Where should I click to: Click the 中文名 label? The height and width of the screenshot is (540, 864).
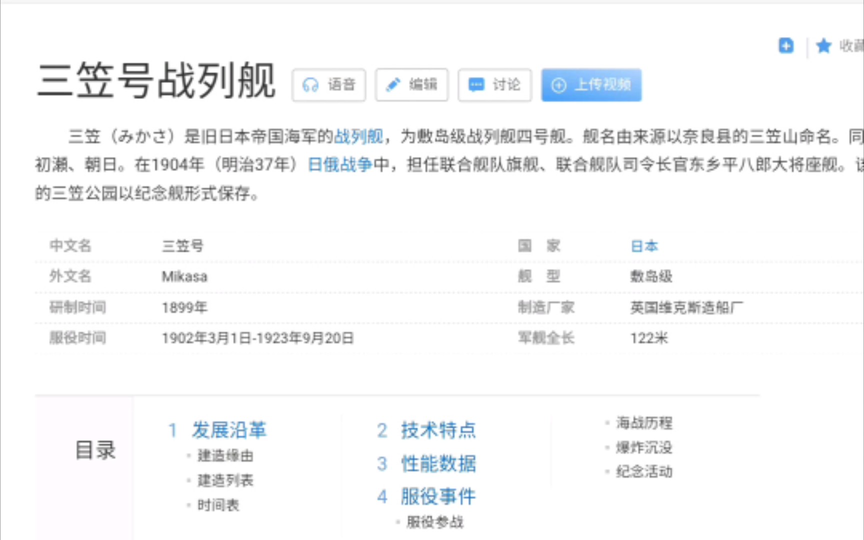(x=70, y=245)
